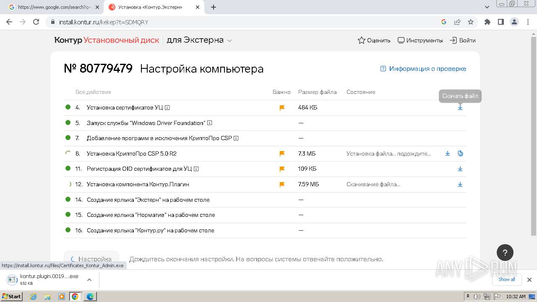The height and width of the screenshot is (302, 537).
Task: Open the round help question button
Action: tap(505, 253)
